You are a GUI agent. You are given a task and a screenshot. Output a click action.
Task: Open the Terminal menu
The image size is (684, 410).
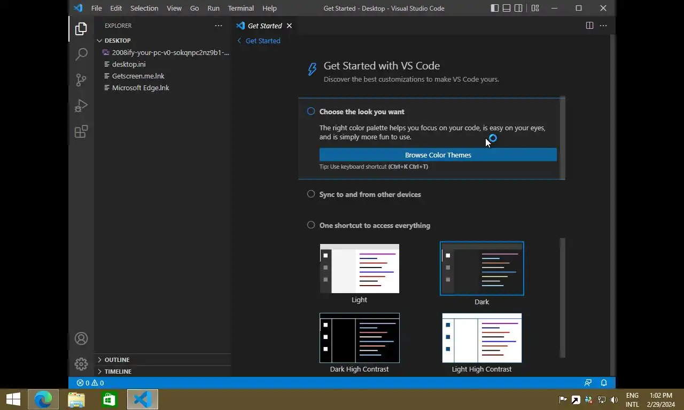pos(241,8)
